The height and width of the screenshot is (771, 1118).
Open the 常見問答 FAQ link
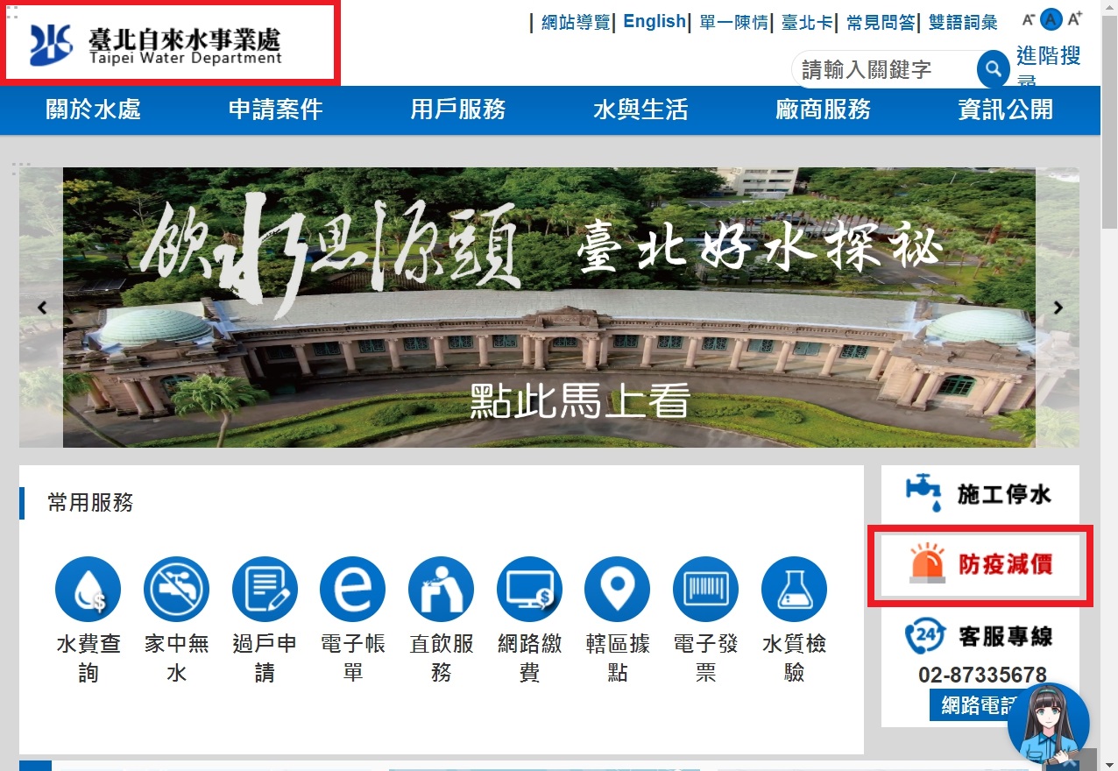[x=881, y=23]
